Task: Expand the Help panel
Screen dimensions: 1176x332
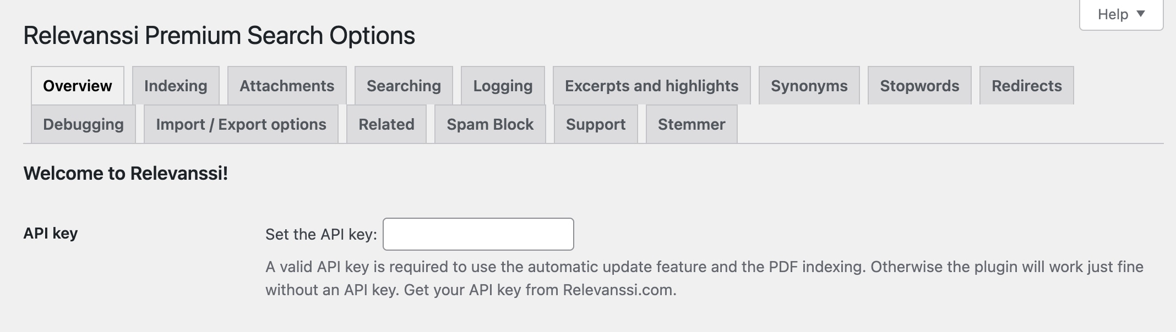Action: tap(1120, 14)
